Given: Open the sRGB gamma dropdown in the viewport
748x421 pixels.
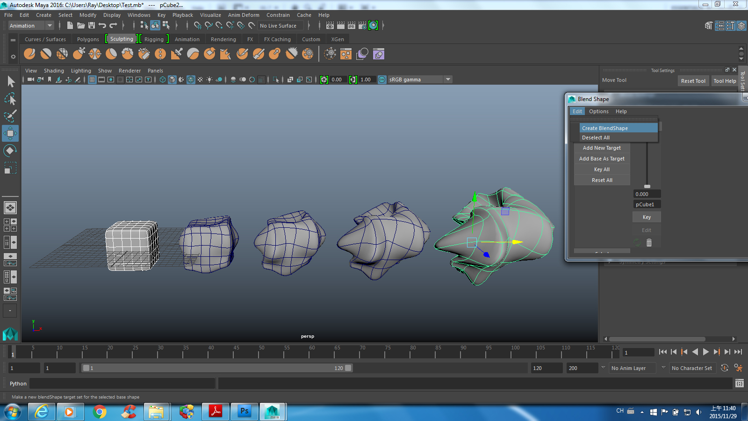Looking at the screenshot, I should [x=448, y=80].
